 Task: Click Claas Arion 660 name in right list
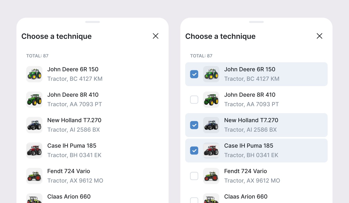[x=246, y=197]
